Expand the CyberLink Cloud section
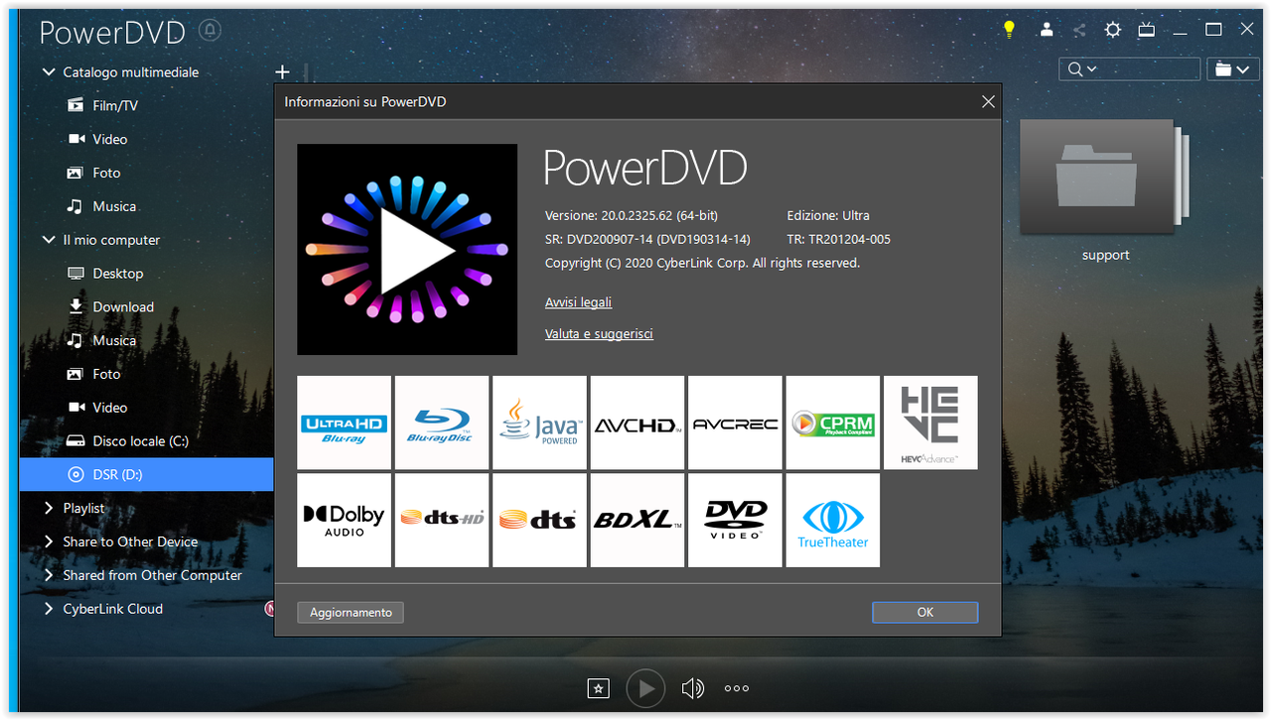The height and width of the screenshot is (720, 1271). click(x=49, y=609)
